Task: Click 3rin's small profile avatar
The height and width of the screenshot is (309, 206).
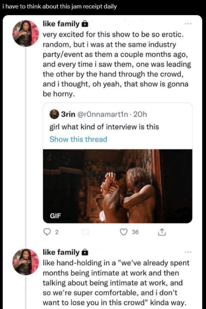Action: click(x=54, y=114)
